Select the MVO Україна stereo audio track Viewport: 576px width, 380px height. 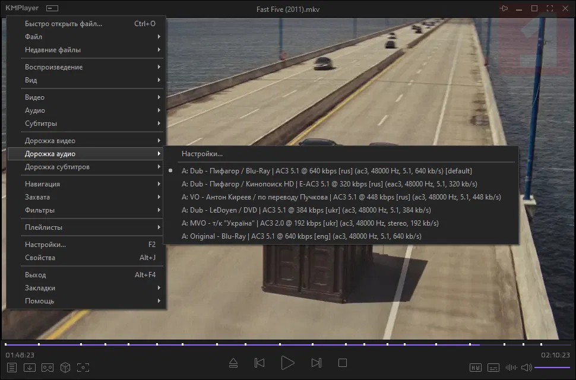click(341, 223)
